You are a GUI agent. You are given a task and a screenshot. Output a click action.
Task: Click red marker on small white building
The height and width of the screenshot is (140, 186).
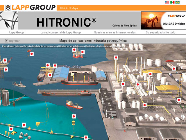179,100
